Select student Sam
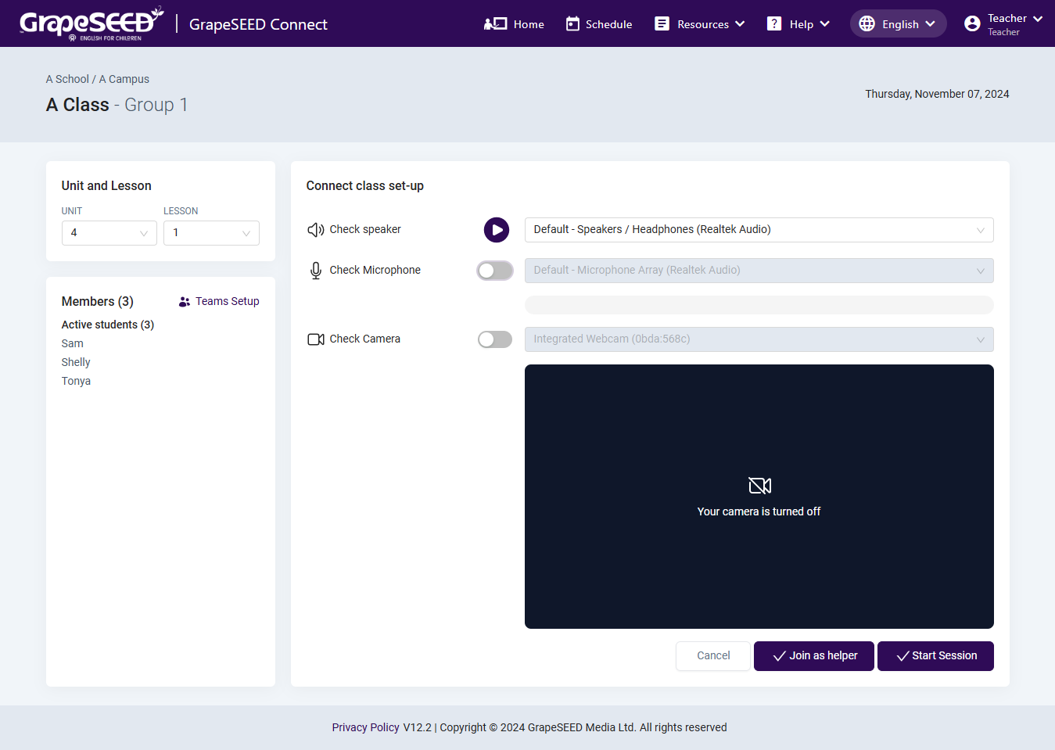The height and width of the screenshot is (750, 1055). click(x=73, y=344)
